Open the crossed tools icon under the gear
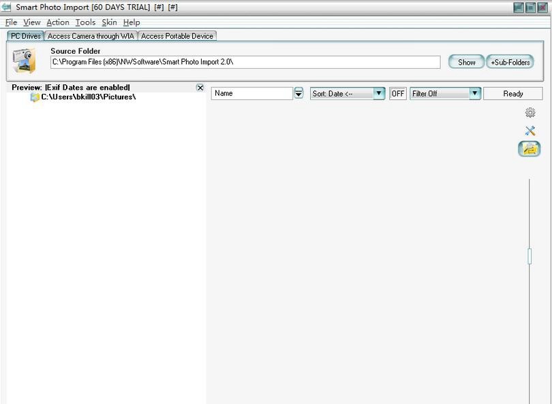 point(530,131)
